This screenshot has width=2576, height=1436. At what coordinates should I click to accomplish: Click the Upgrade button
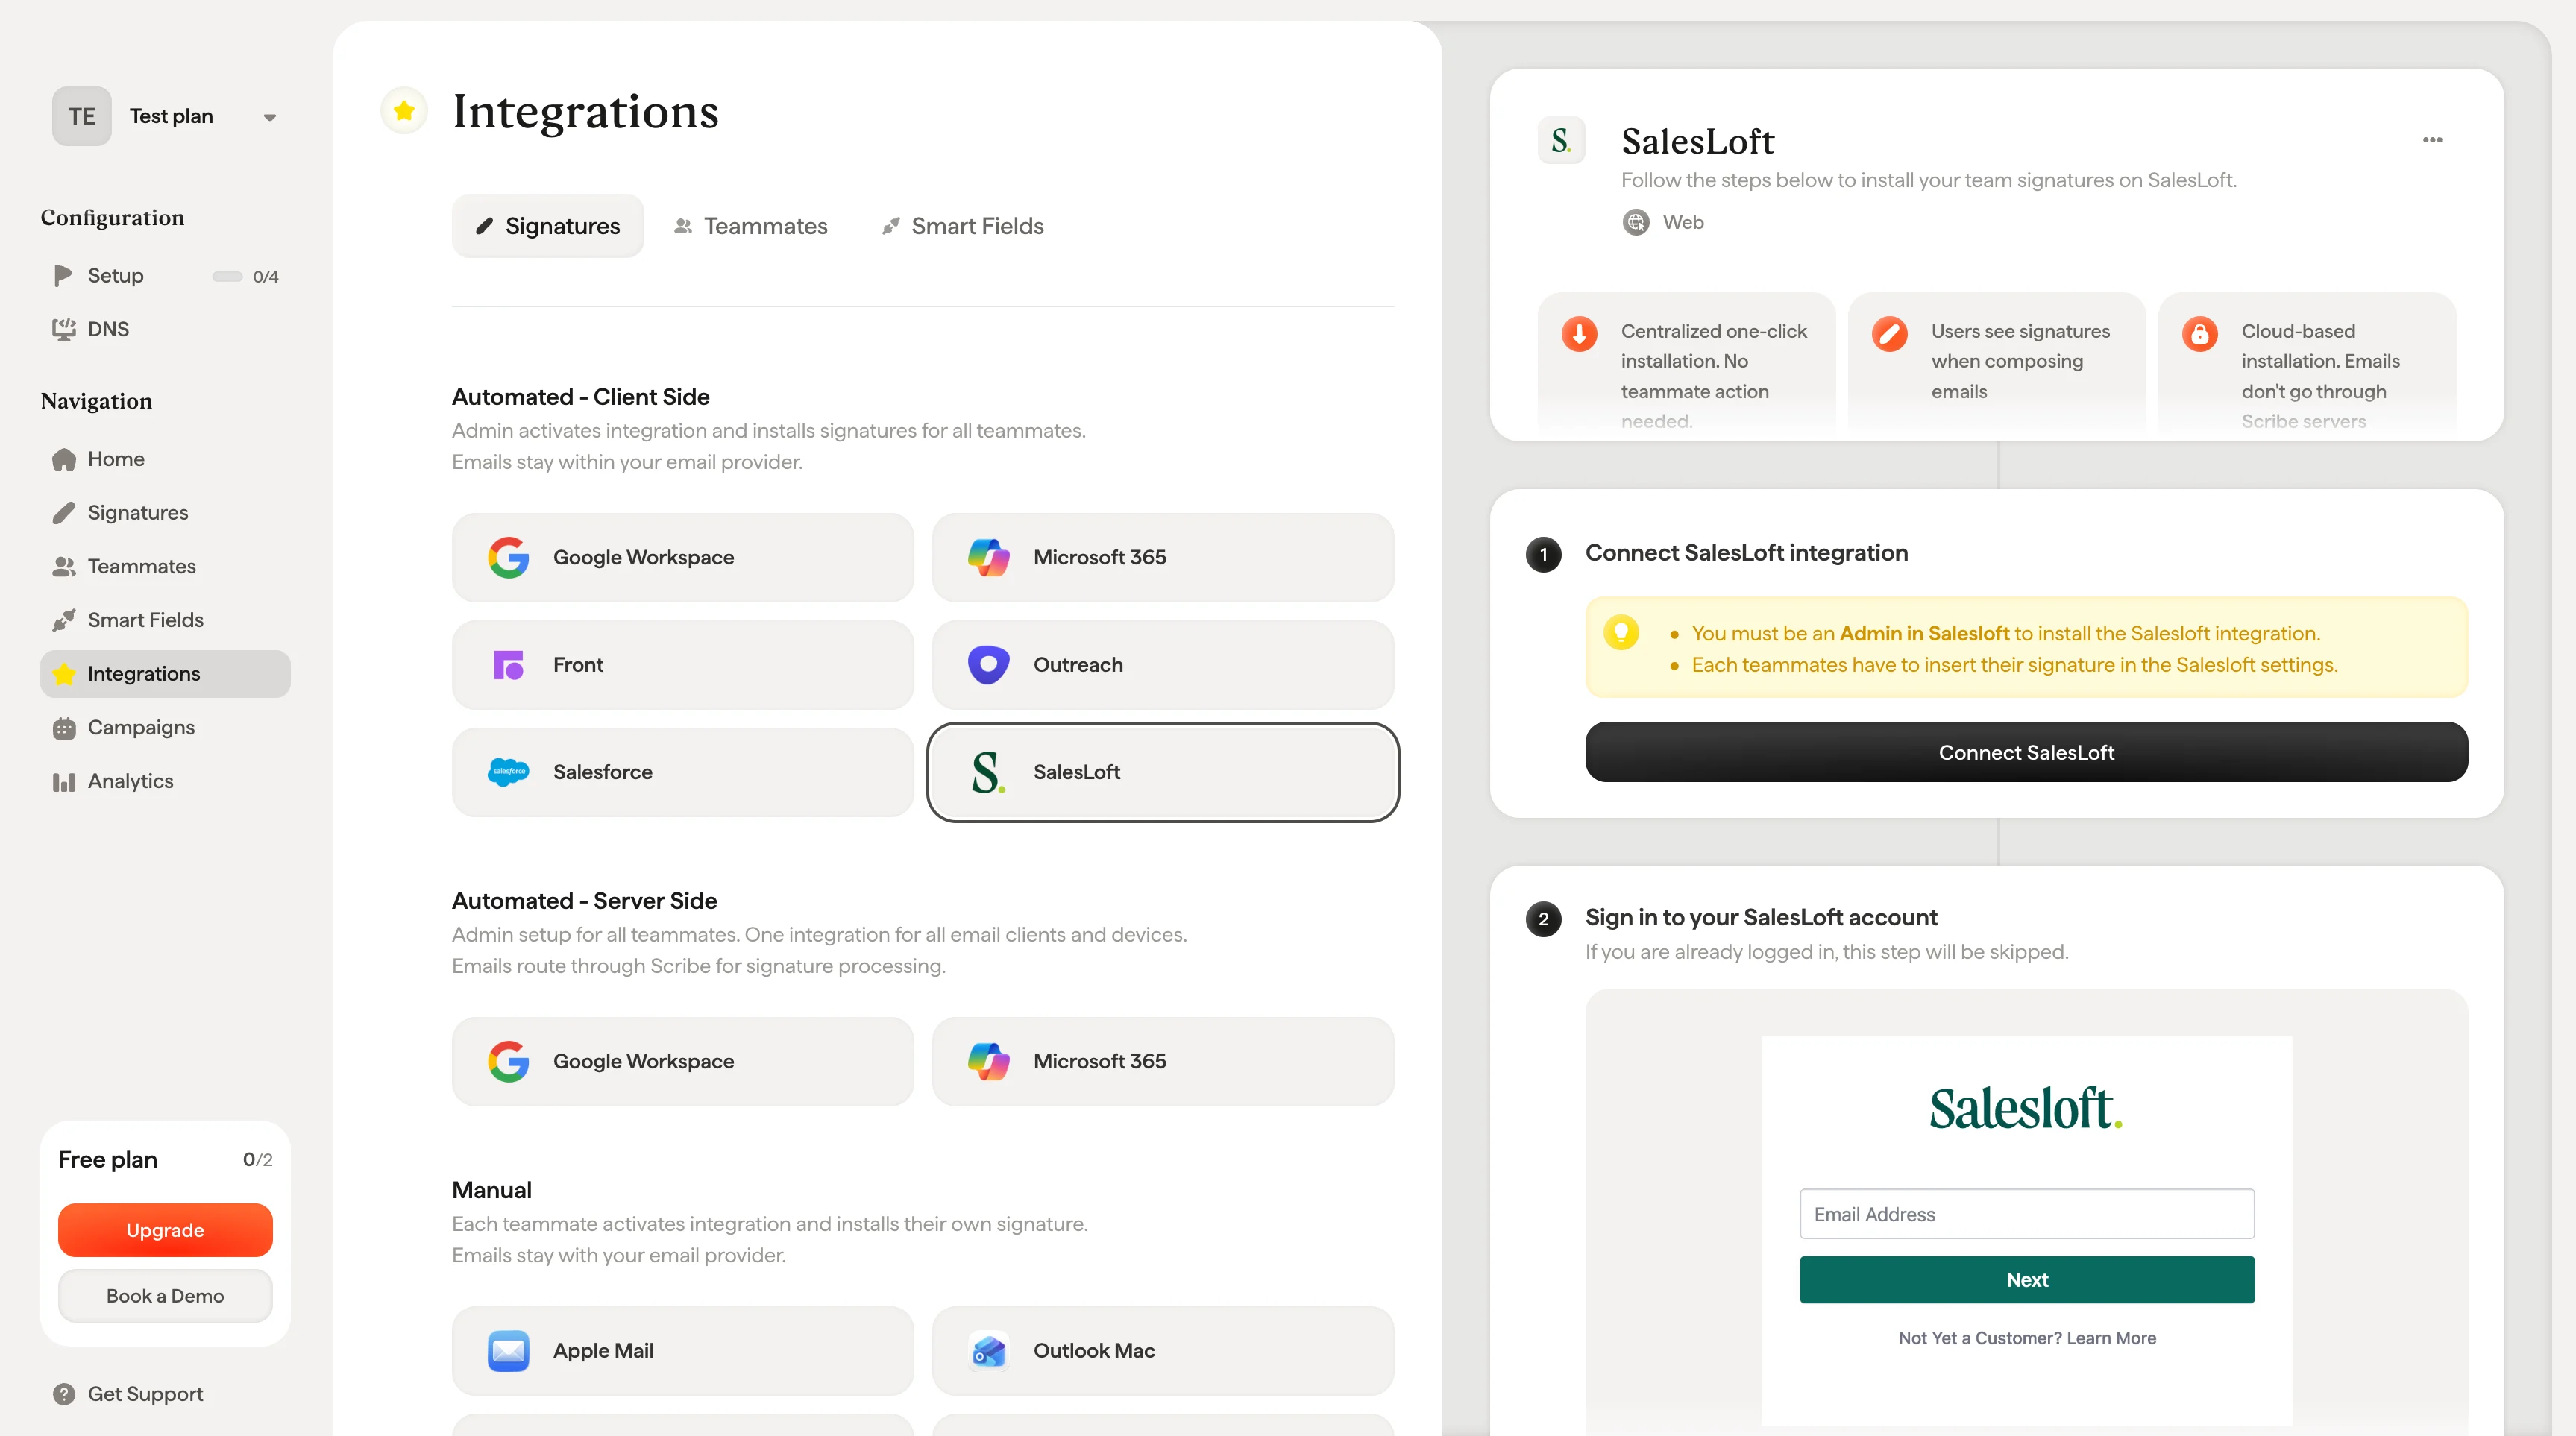tap(165, 1230)
